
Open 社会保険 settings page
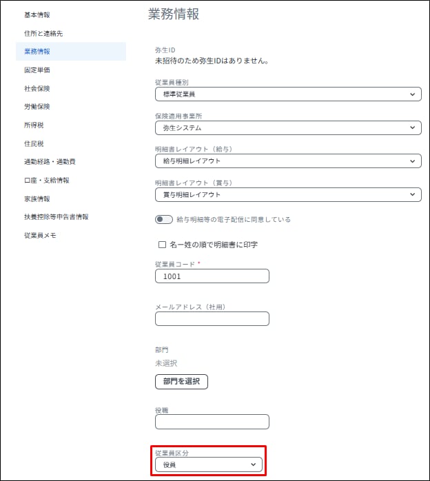(37, 88)
